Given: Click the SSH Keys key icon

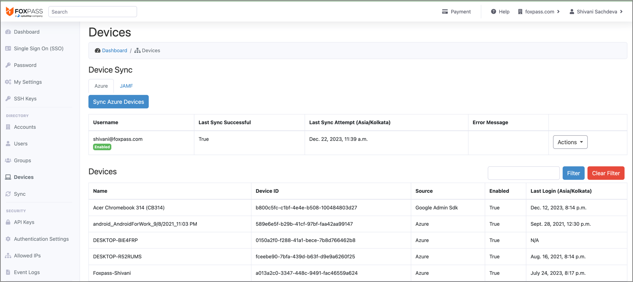Looking at the screenshot, I should (8, 99).
